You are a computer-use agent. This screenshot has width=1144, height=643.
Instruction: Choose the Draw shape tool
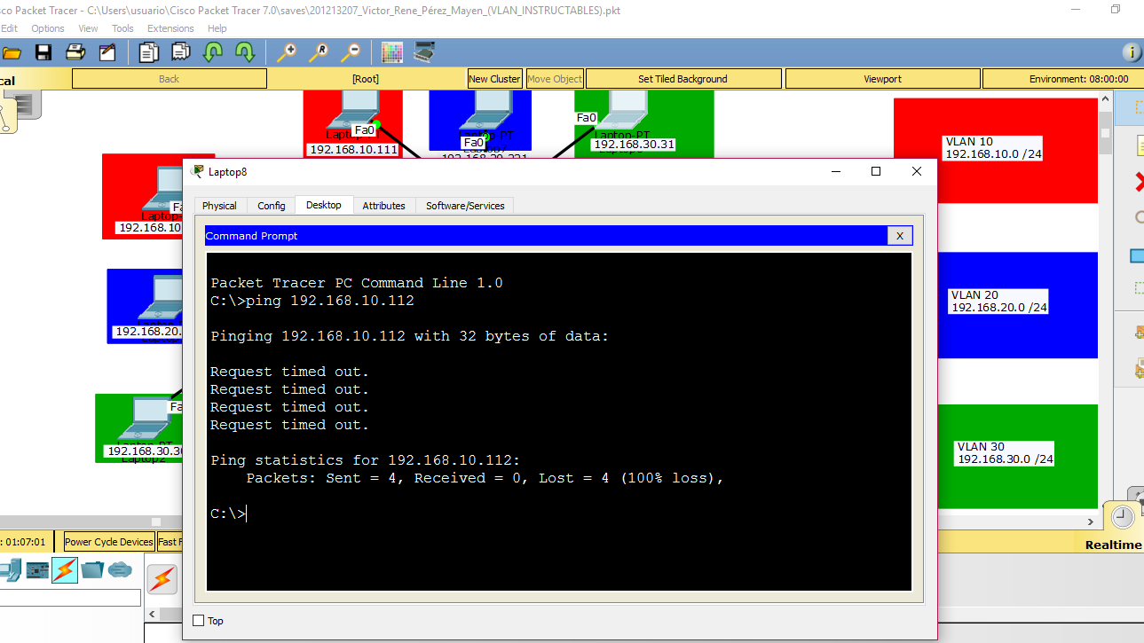(1137, 255)
